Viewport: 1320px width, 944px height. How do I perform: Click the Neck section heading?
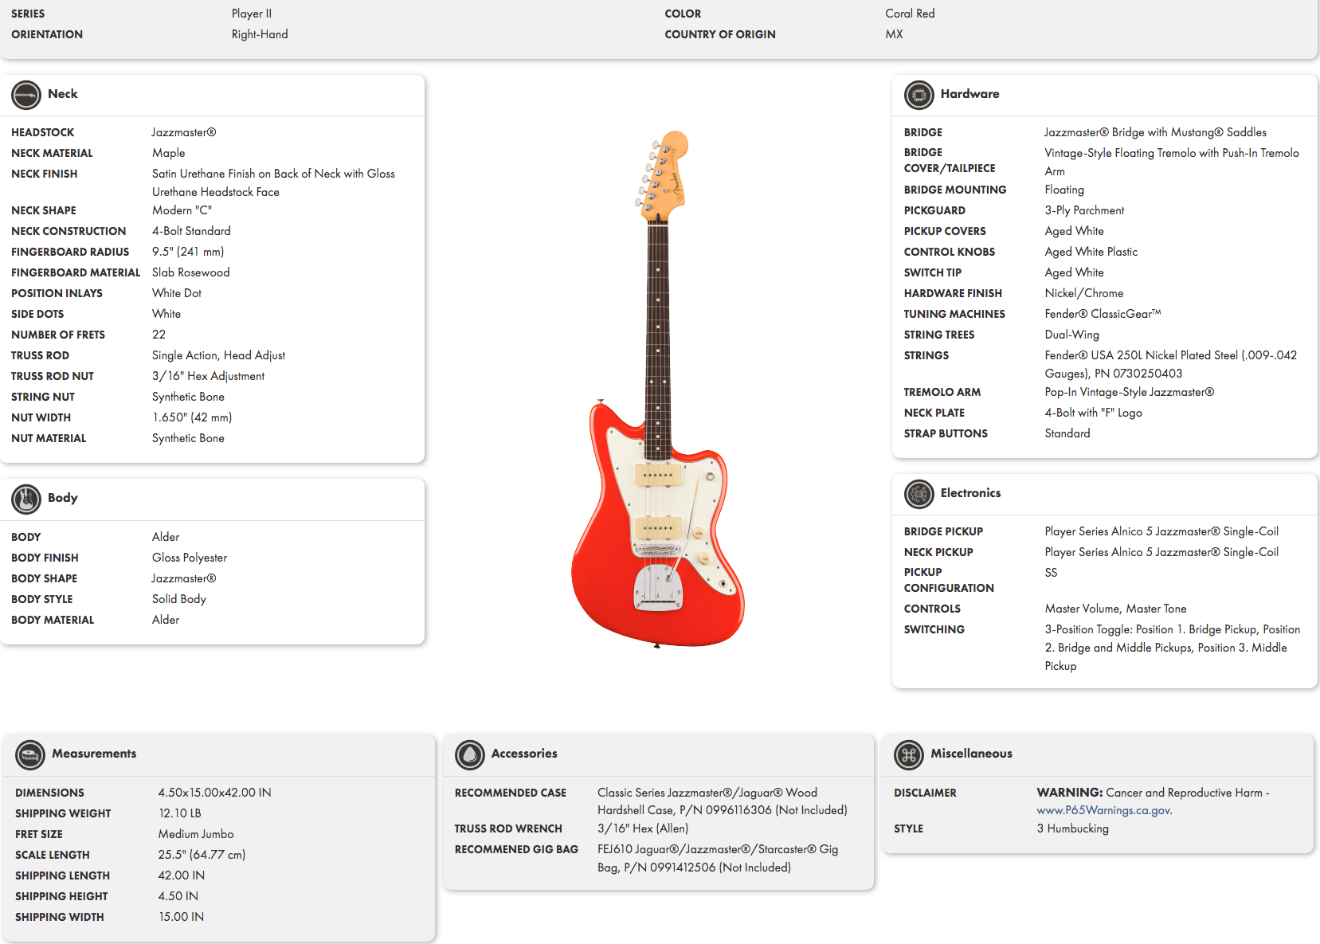[62, 94]
